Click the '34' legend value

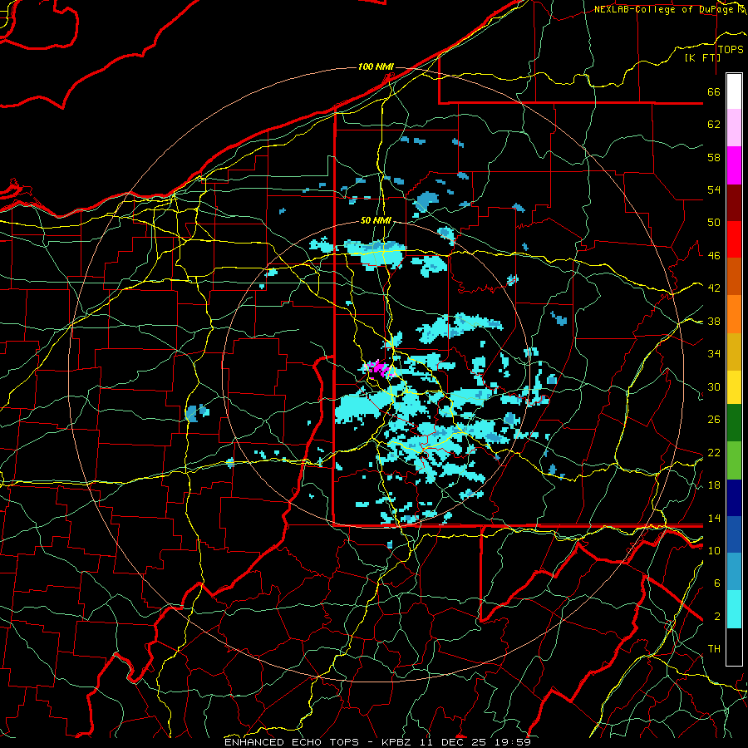(714, 354)
